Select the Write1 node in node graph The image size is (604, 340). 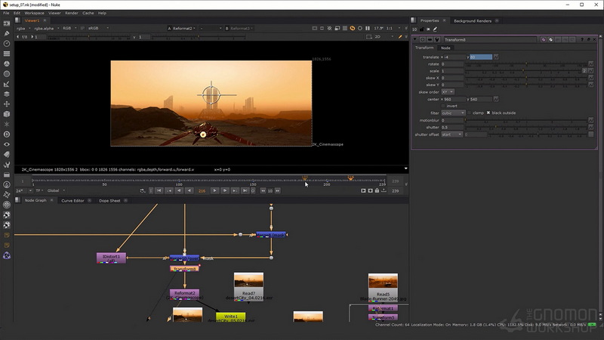231,317
